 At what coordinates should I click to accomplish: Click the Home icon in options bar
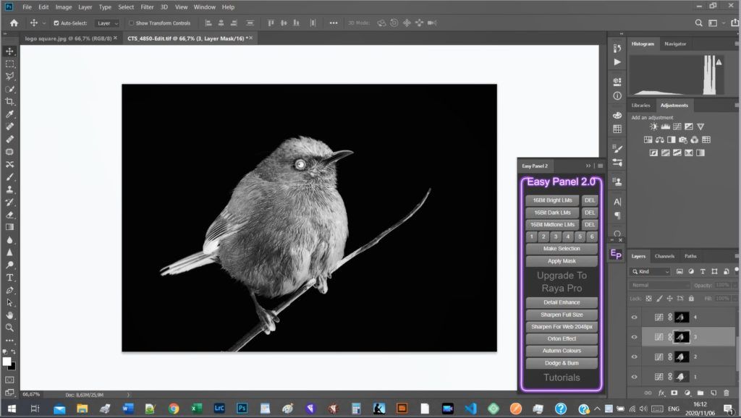pyautogui.click(x=14, y=23)
